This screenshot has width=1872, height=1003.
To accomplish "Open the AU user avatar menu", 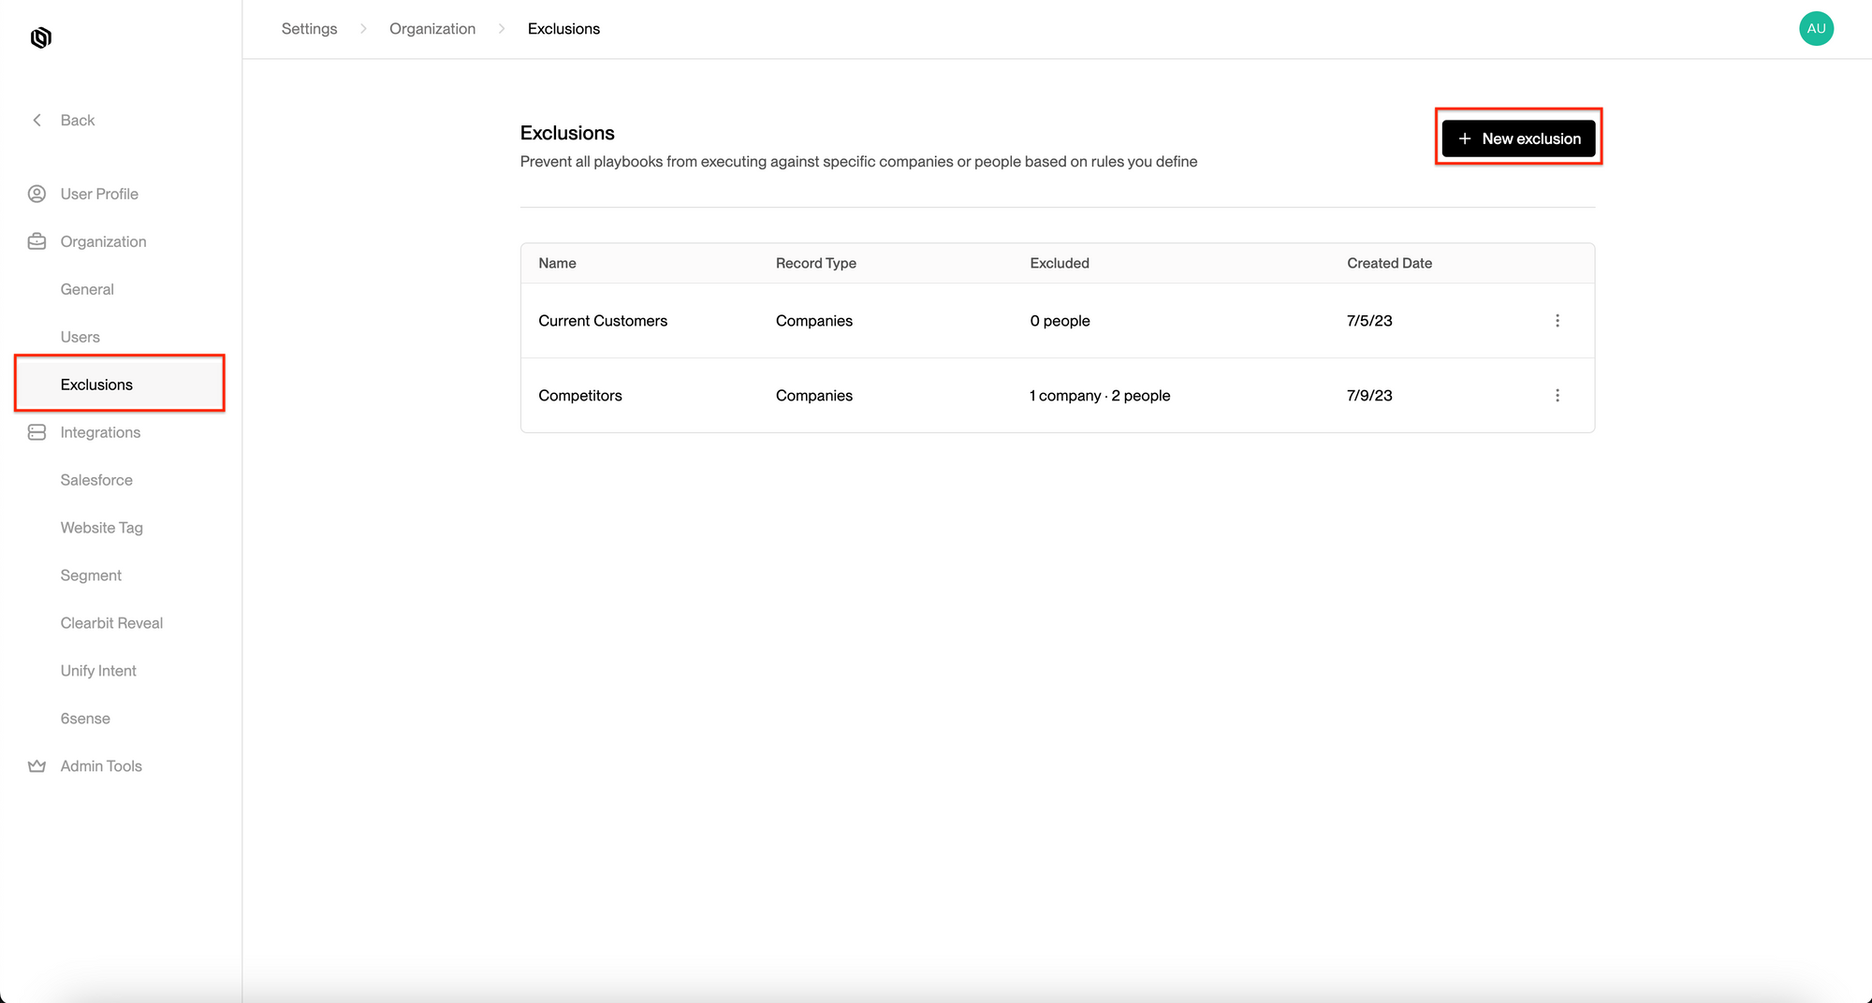I will click(x=1816, y=29).
